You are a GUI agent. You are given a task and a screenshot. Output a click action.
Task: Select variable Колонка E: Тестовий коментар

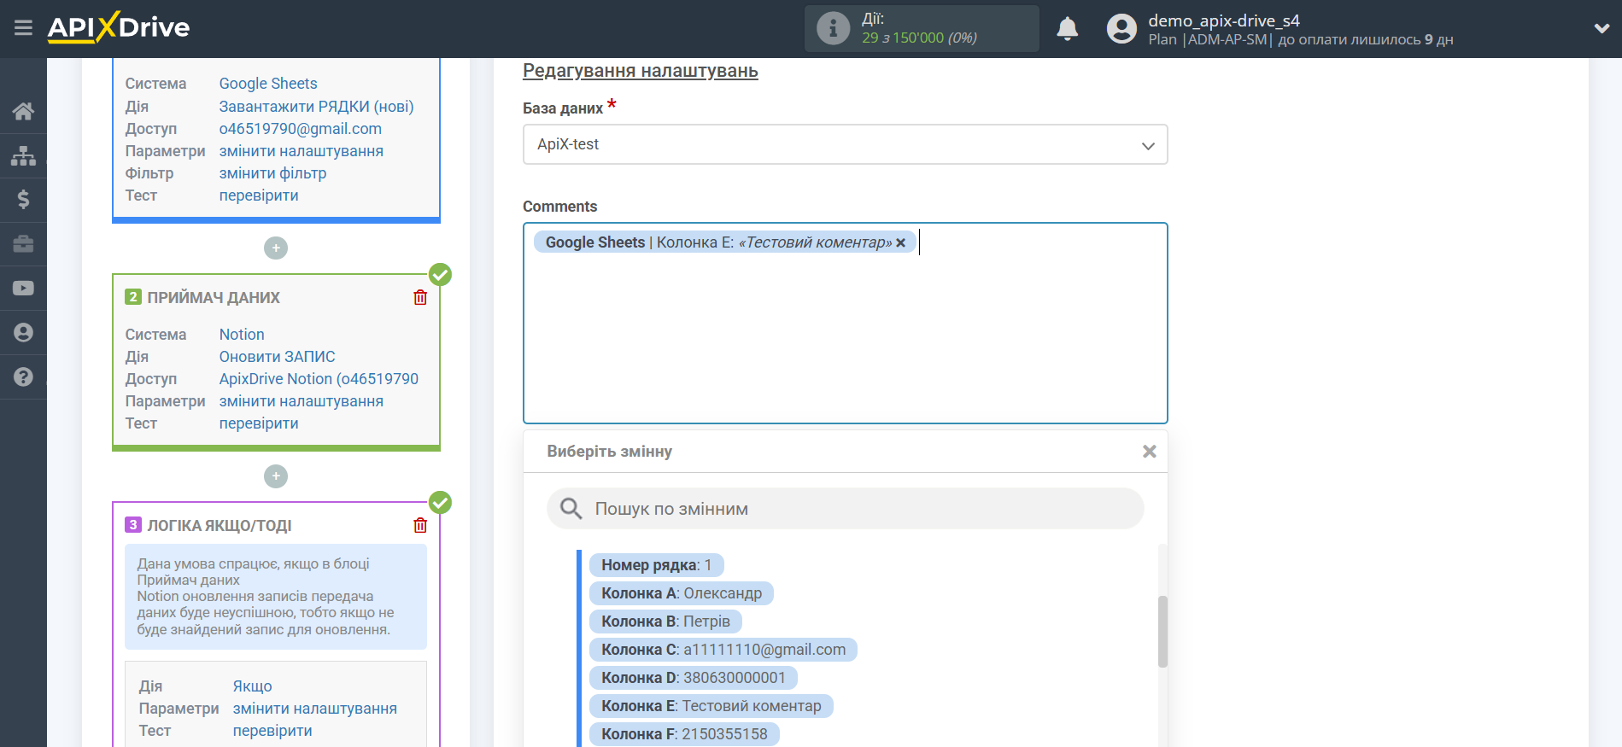coord(711,706)
